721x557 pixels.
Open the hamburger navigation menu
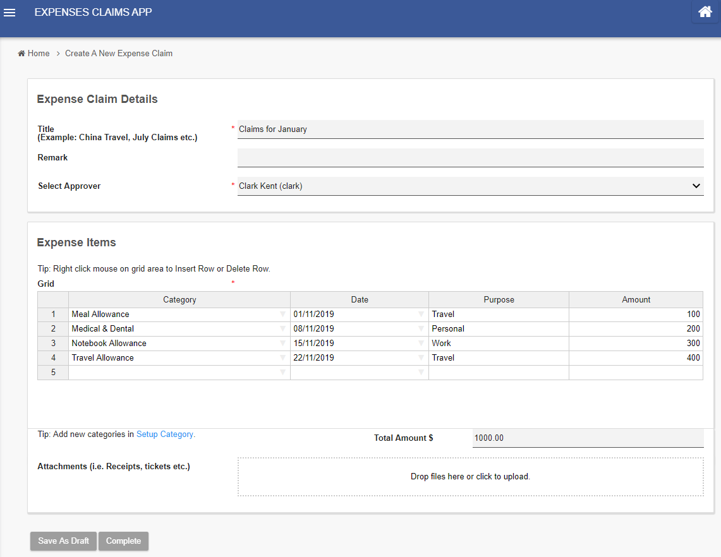(9, 13)
